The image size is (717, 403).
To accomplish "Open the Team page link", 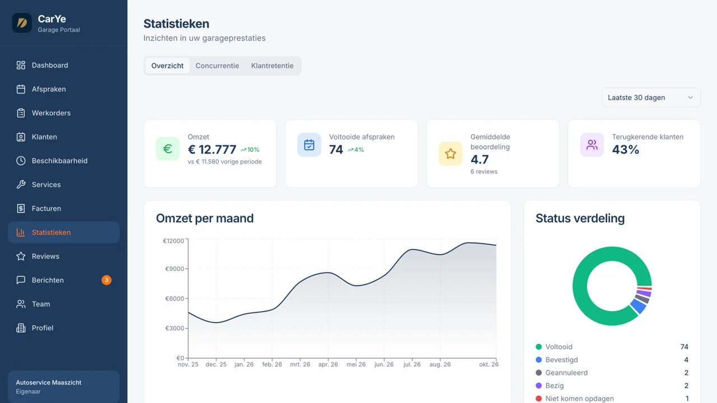I will 64,304.
